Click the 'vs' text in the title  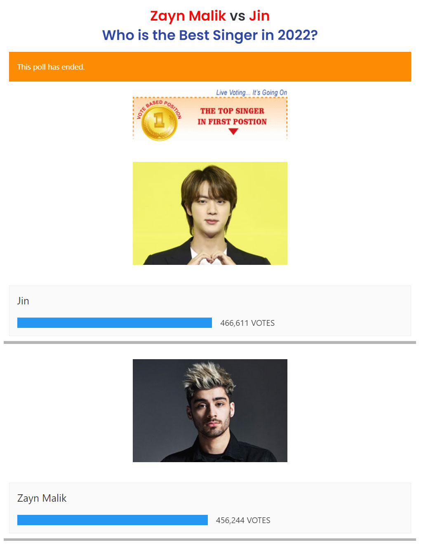click(x=238, y=16)
